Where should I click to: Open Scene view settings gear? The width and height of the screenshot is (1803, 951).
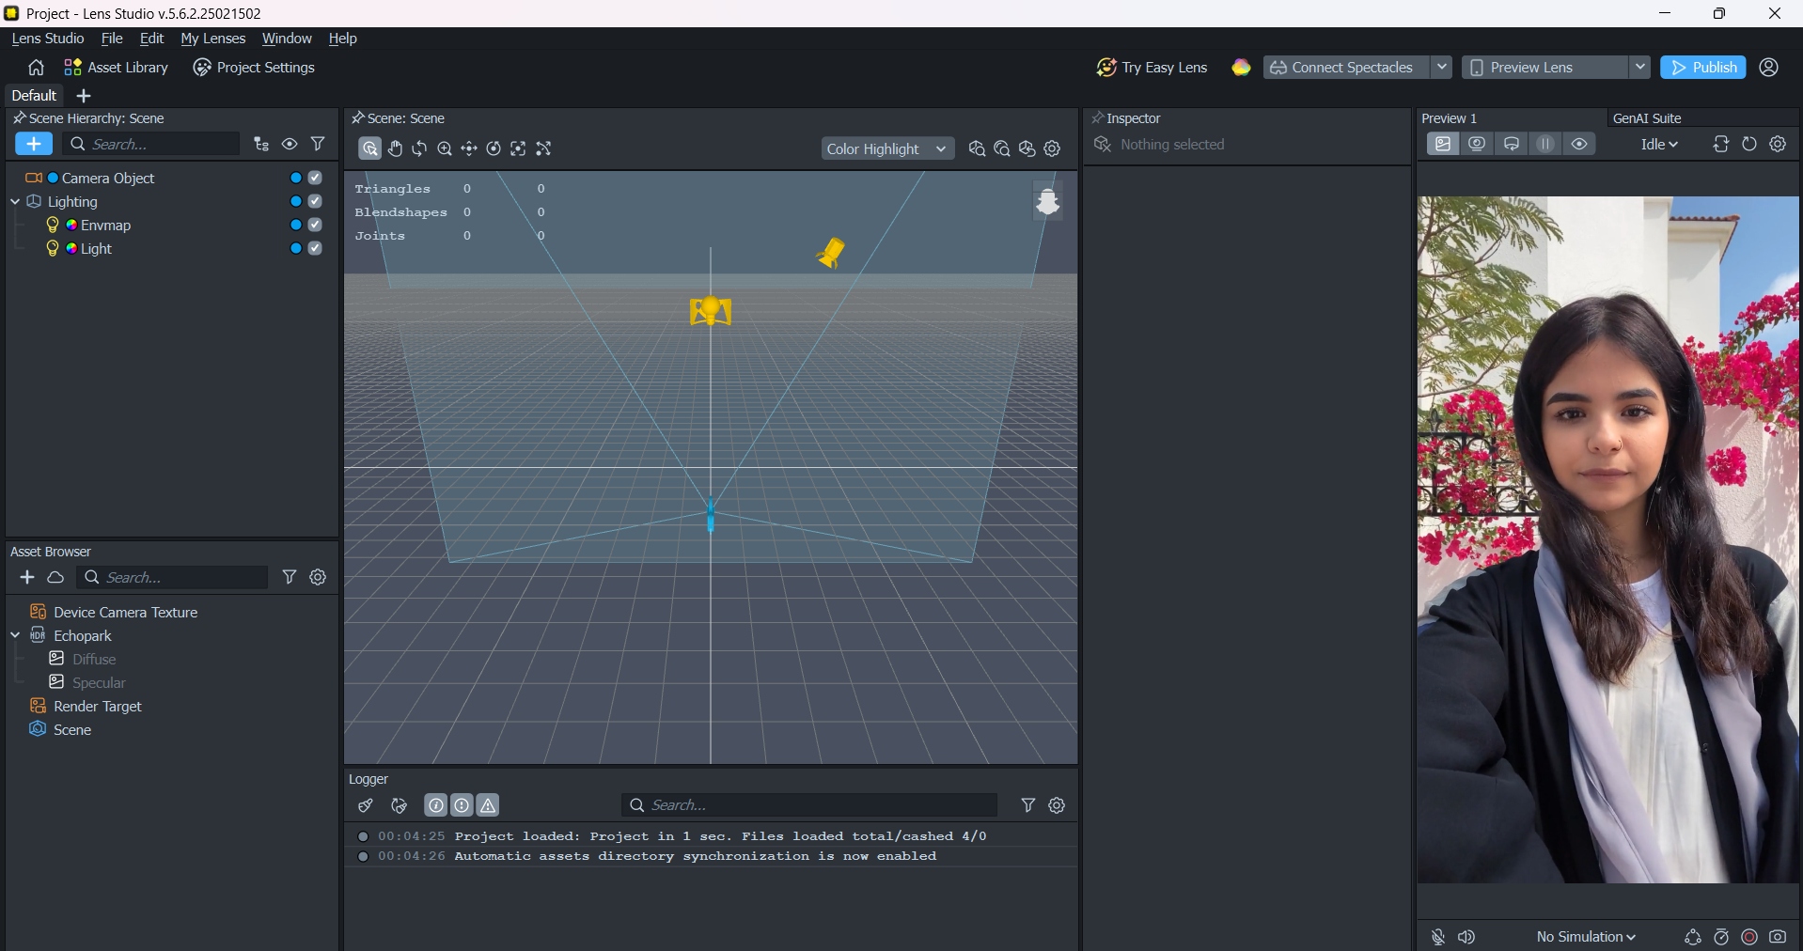click(1053, 148)
